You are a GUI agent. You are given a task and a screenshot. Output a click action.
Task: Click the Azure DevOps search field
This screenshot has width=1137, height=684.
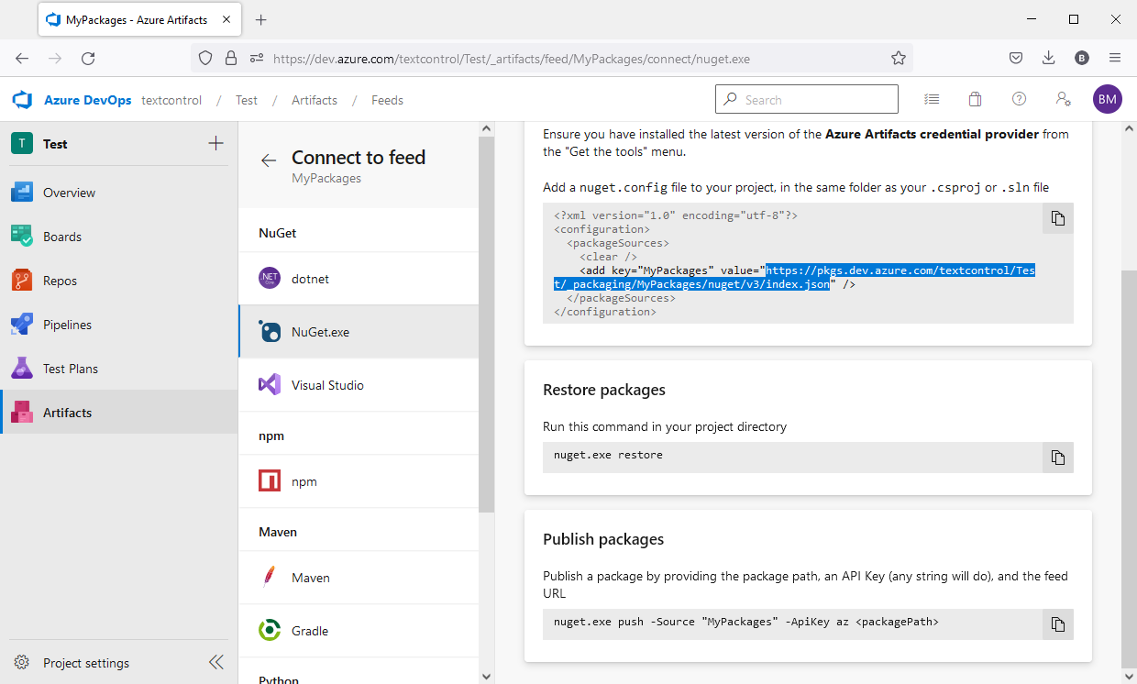pos(807,98)
